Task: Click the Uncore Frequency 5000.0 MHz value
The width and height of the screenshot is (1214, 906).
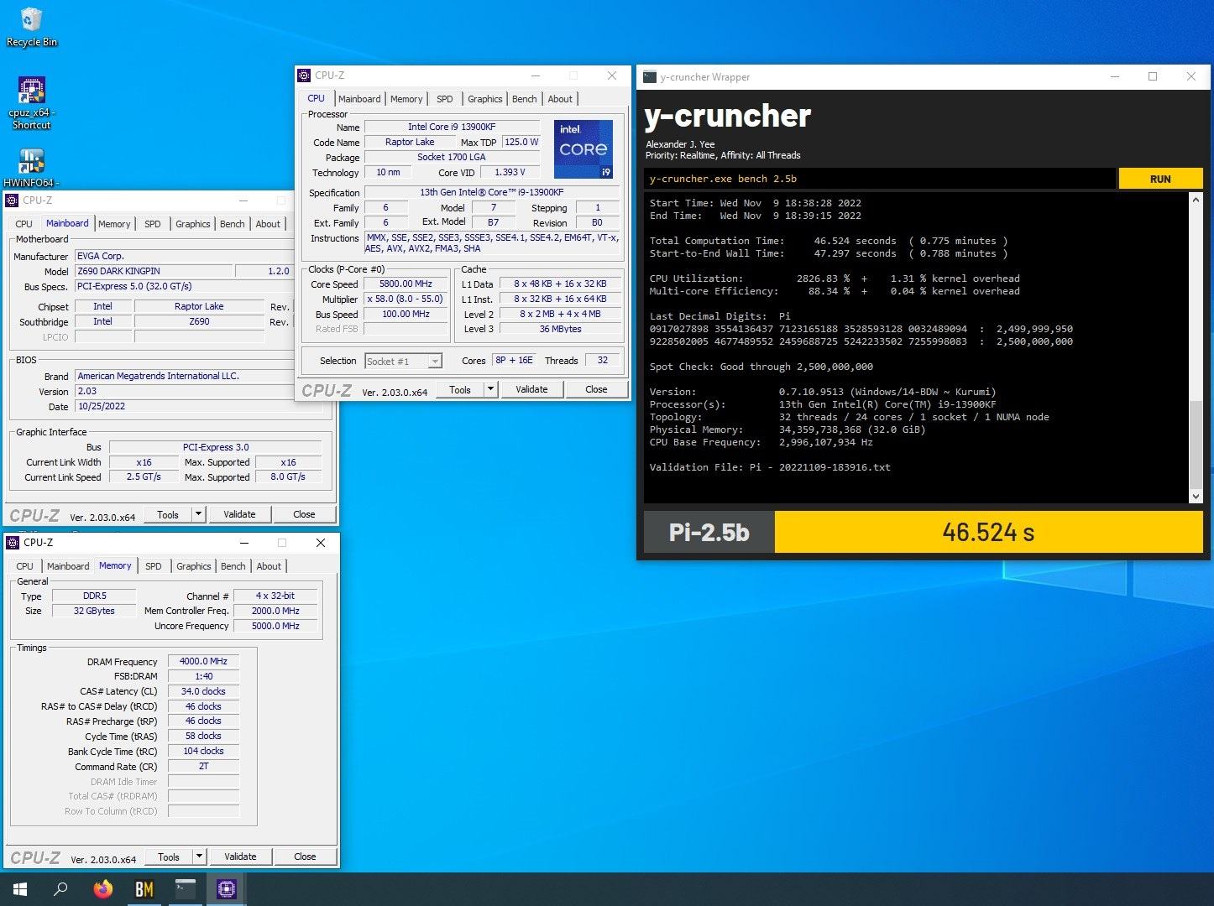Action: click(275, 626)
